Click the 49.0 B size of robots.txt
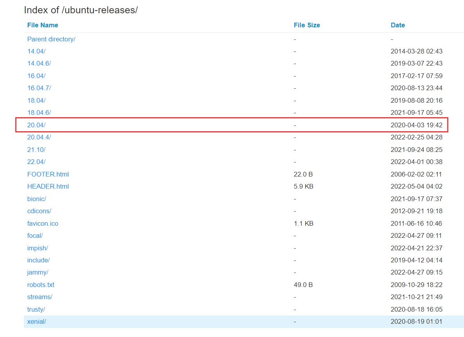This screenshot has width=464, height=337. pyautogui.click(x=303, y=285)
